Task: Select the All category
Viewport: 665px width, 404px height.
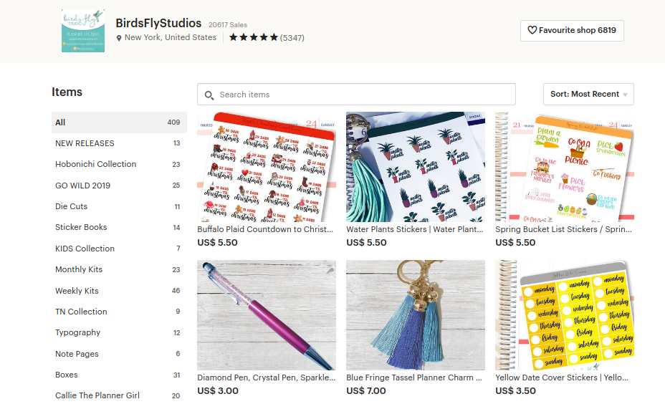Action: pos(119,122)
